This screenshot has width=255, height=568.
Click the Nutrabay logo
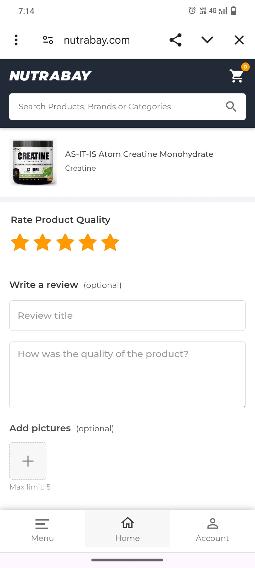50,76
